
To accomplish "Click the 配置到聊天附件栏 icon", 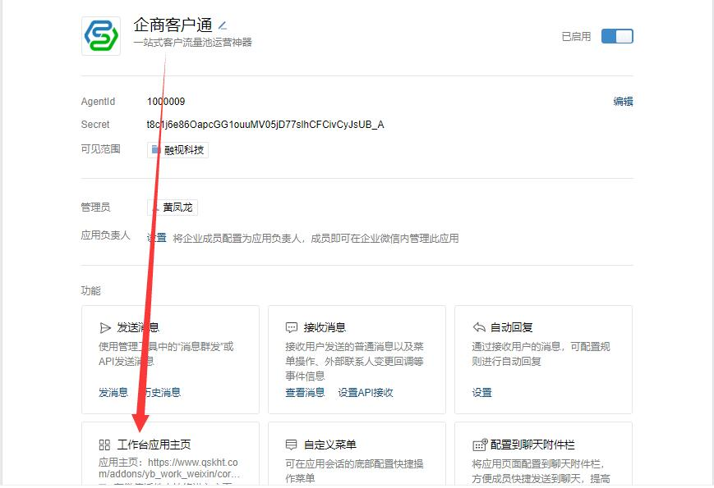I will (x=480, y=445).
